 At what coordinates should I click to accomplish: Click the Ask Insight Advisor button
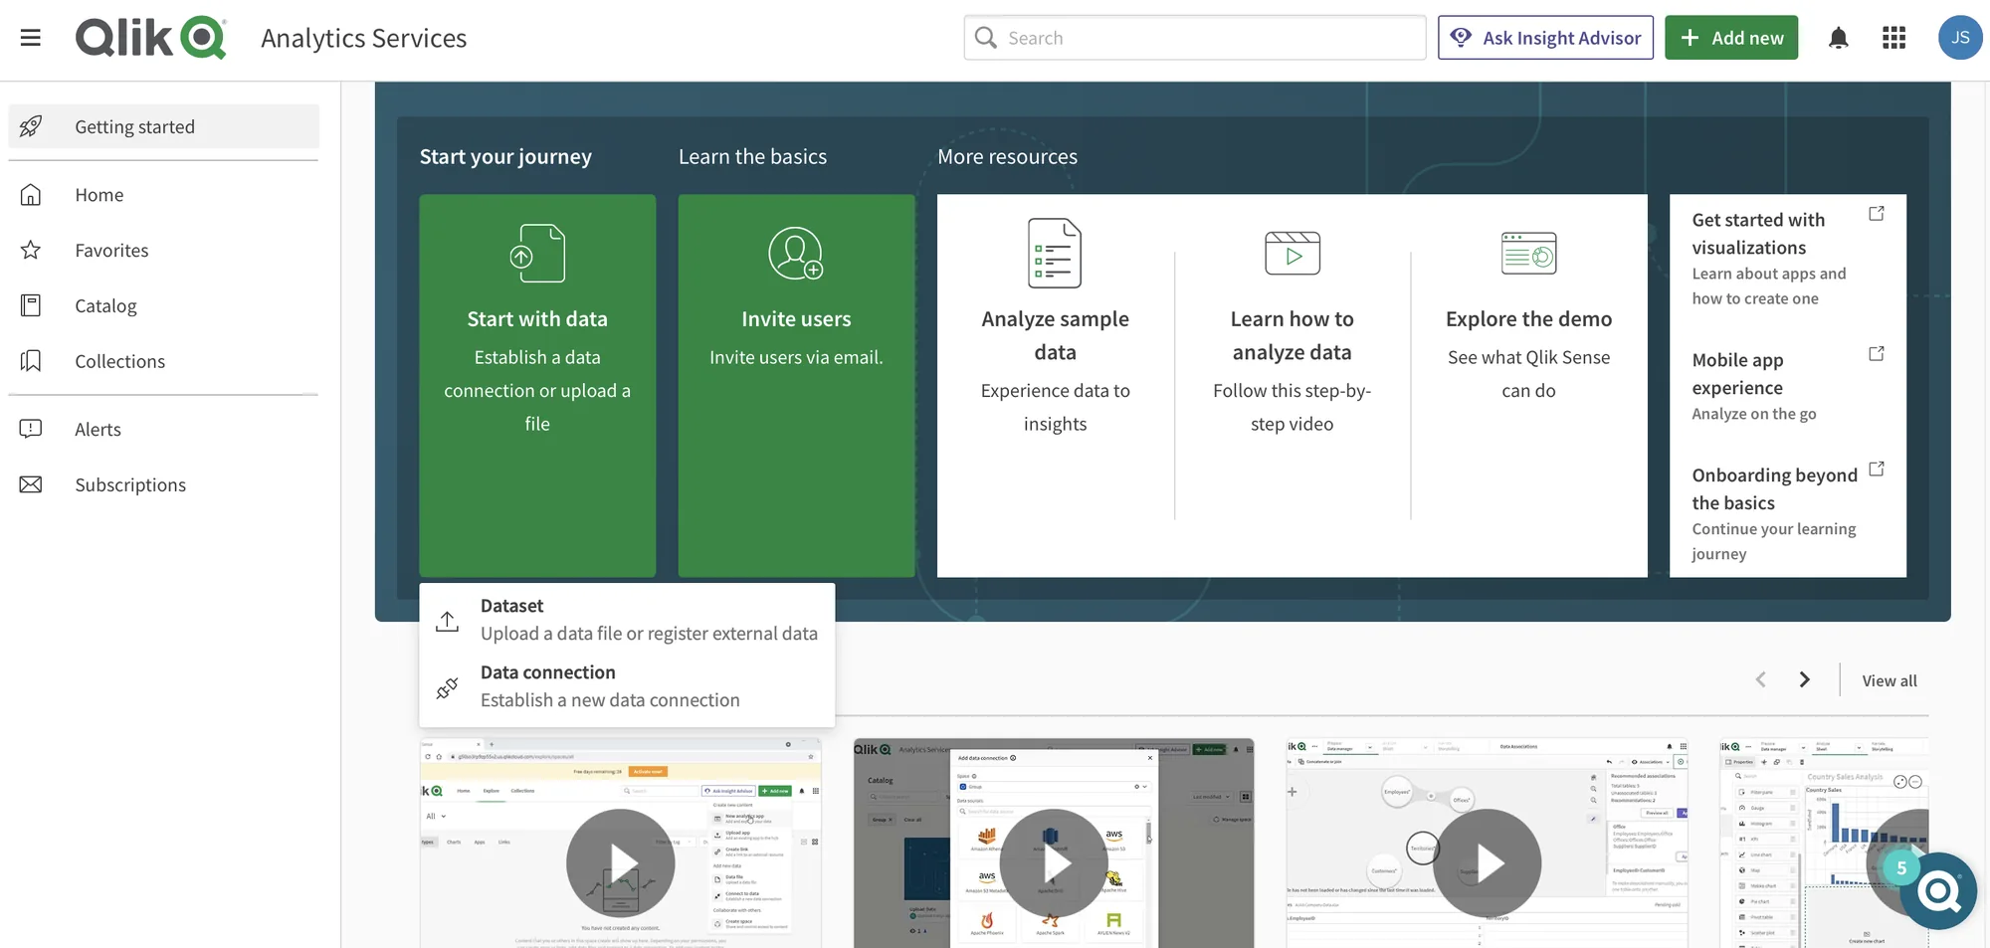pyautogui.click(x=1545, y=38)
